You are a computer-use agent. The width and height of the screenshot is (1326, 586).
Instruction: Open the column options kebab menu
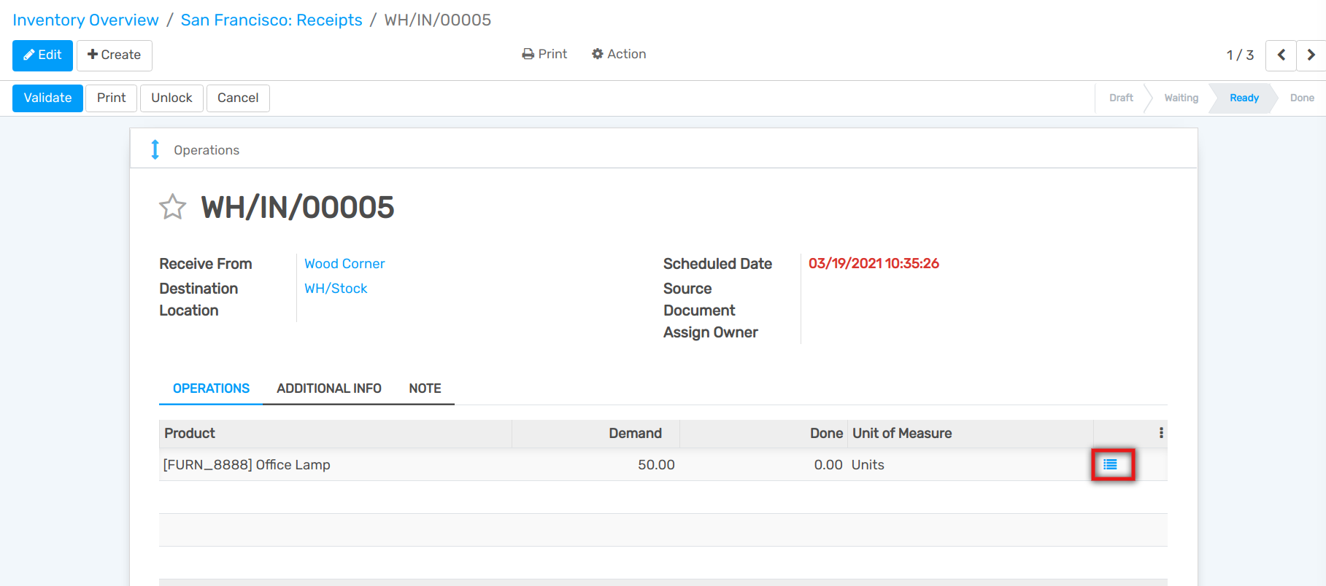(x=1160, y=433)
